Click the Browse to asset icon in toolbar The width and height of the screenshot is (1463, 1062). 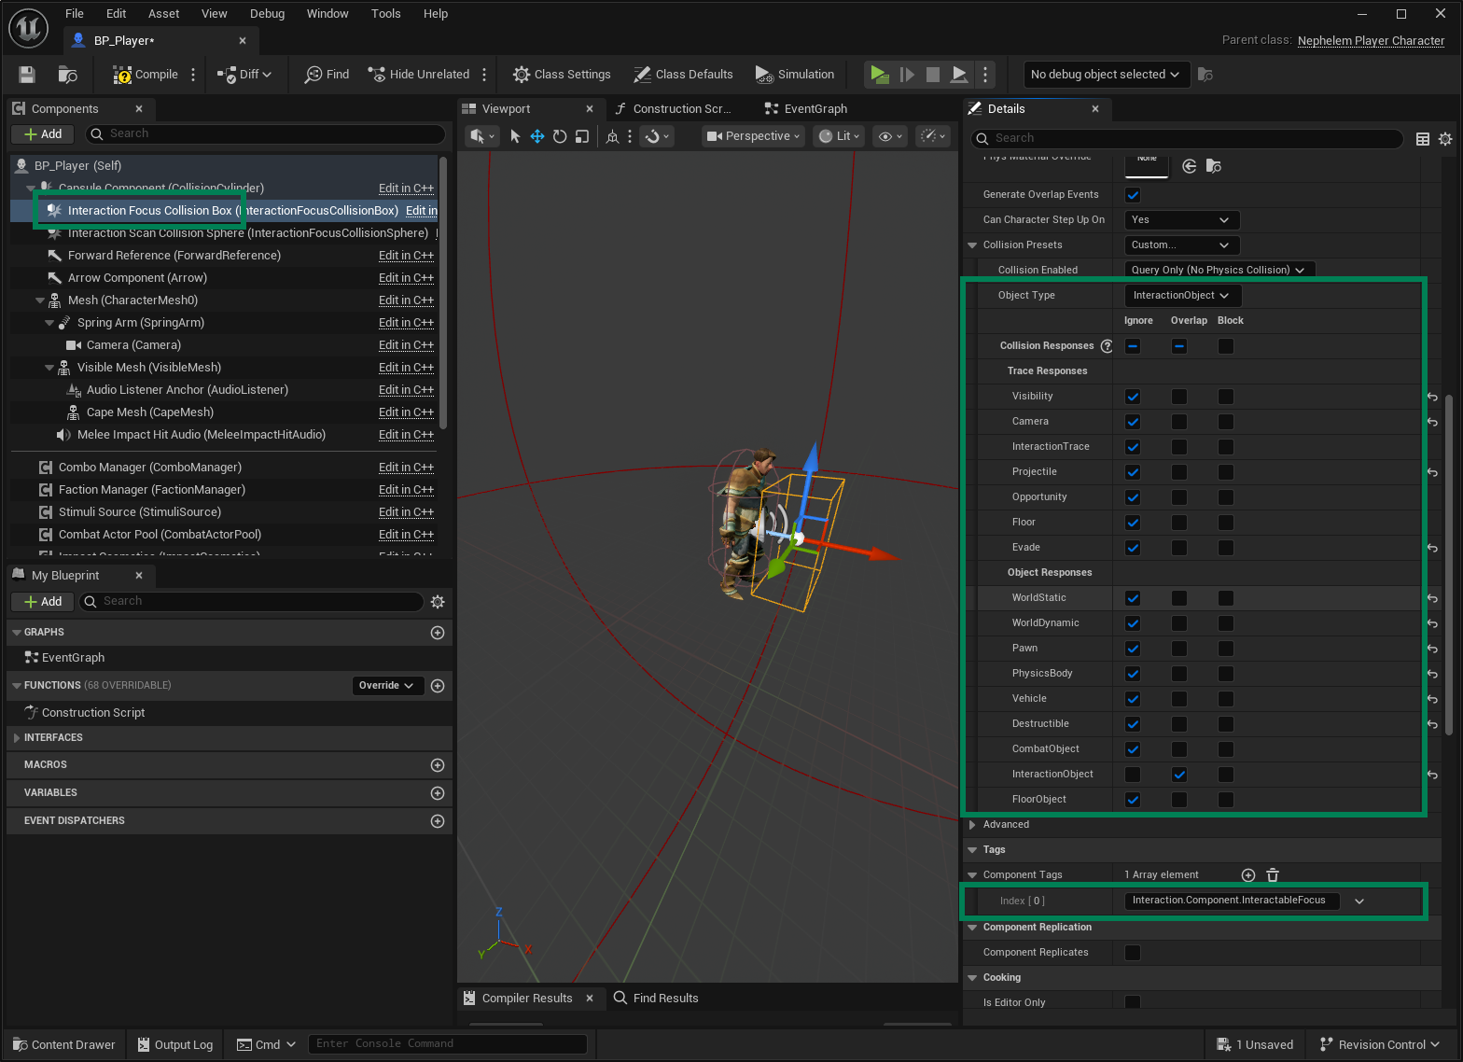(x=67, y=75)
